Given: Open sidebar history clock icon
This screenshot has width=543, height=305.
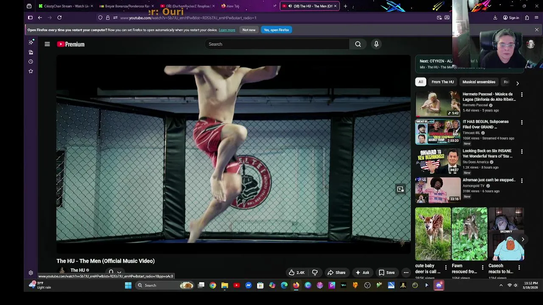Looking at the screenshot, I should point(31,62).
